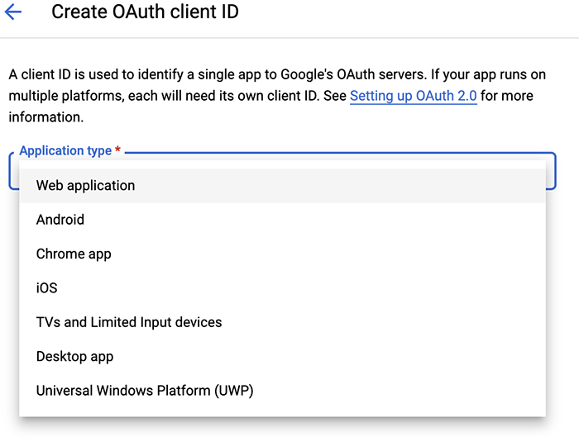The height and width of the screenshot is (437, 579).
Task: Select Desktop app option
Action: [x=283, y=357]
